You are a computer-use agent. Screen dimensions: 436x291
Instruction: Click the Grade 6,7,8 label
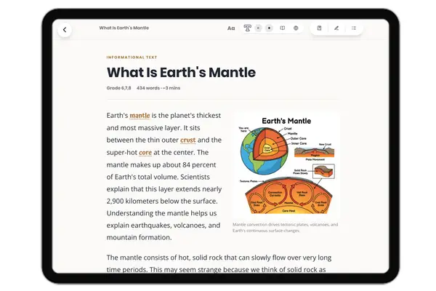pyautogui.click(x=118, y=88)
